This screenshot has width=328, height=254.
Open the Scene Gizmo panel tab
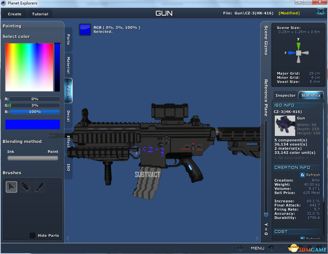pos(266,41)
